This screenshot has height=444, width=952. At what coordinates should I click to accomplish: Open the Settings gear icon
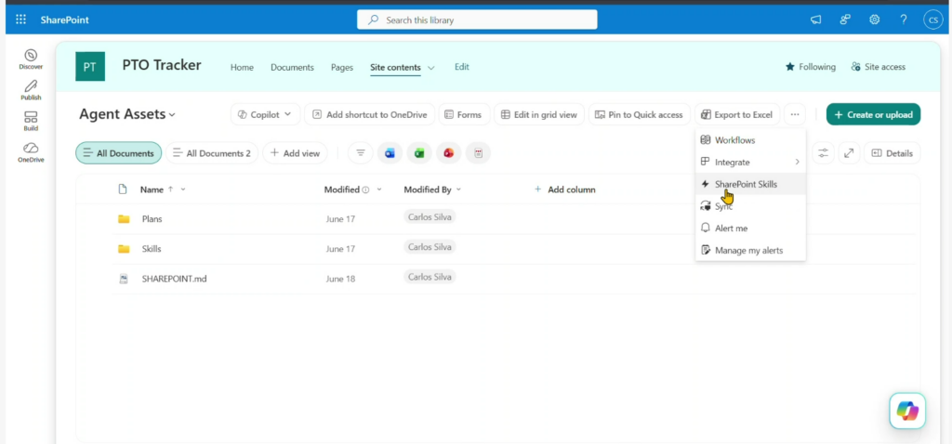pos(874,20)
